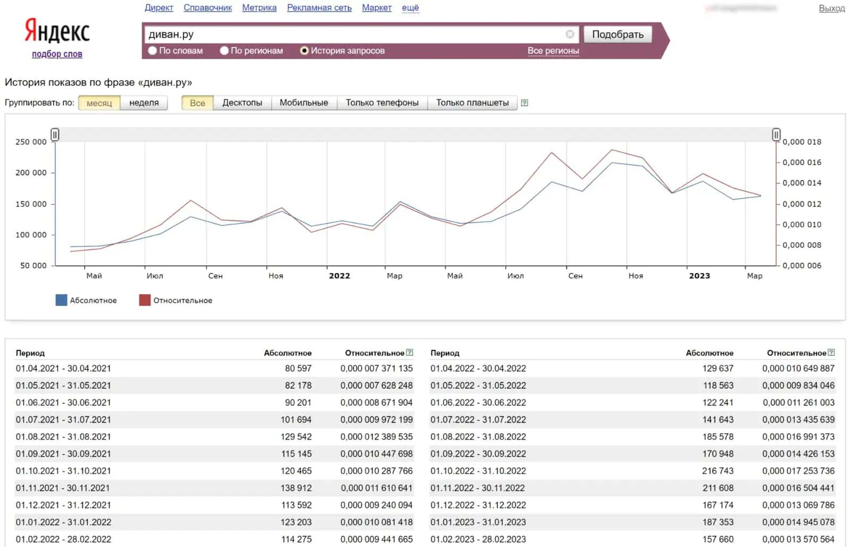Click the value 185 578
Screen dimensions: 851x547
(x=718, y=437)
